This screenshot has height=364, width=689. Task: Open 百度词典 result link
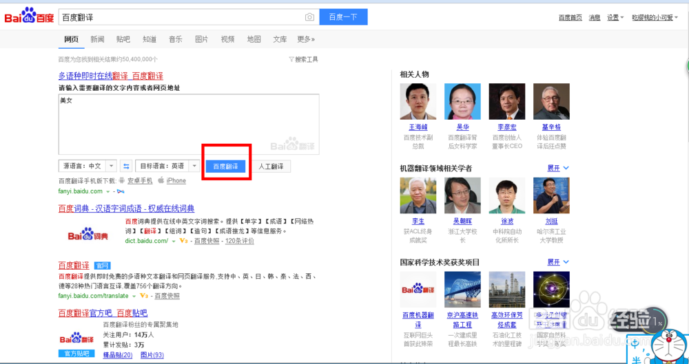(x=127, y=208)
